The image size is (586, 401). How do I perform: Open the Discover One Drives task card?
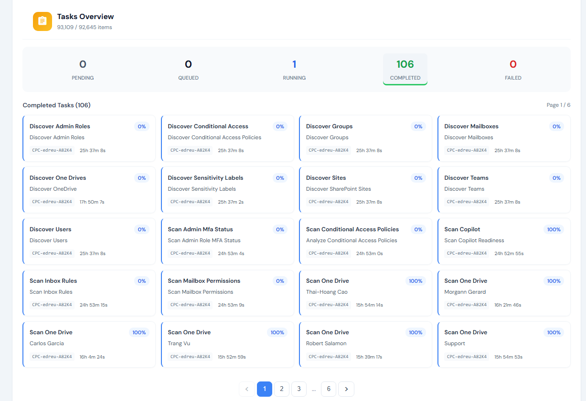pos(89,190)
